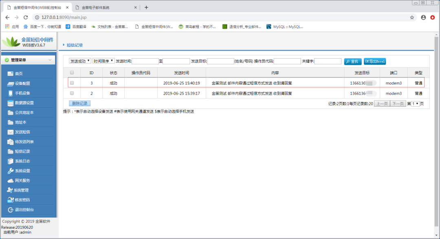Screen dimensions: 440x239
Task: Click the 2019-06-25 15:39:17 time cell
Action: point(182,93)
